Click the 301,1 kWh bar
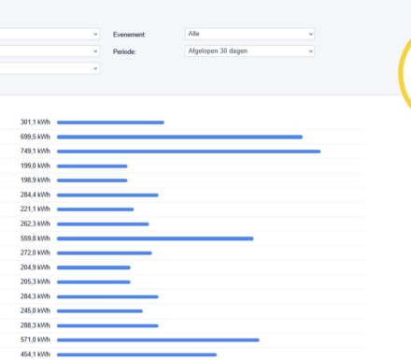 click(110, 122)
